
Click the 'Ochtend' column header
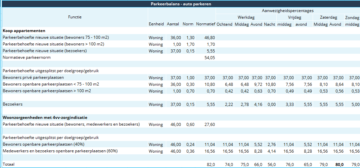(x=225, y=24)
